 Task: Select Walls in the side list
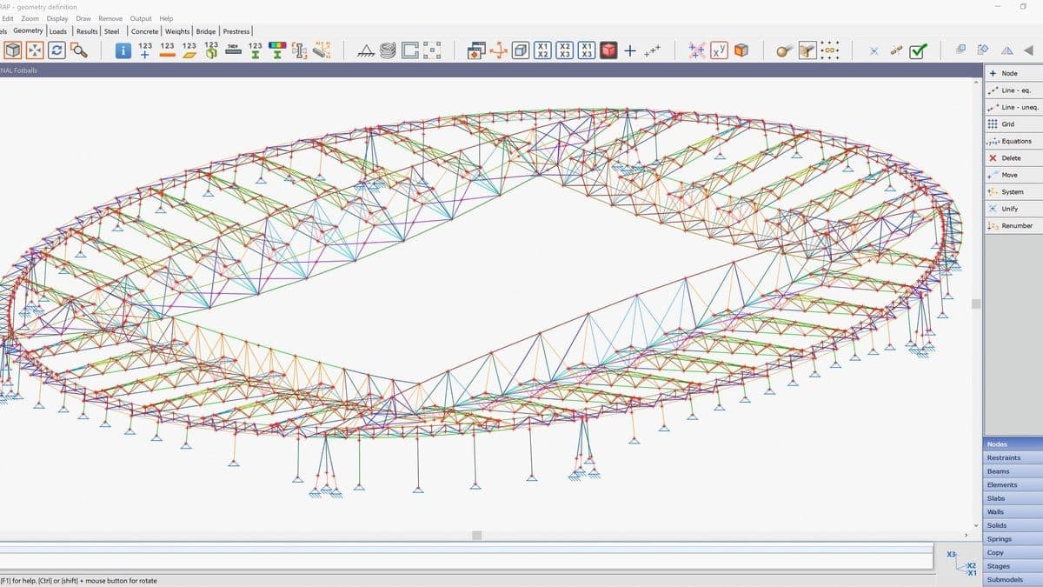point(1013,512)
